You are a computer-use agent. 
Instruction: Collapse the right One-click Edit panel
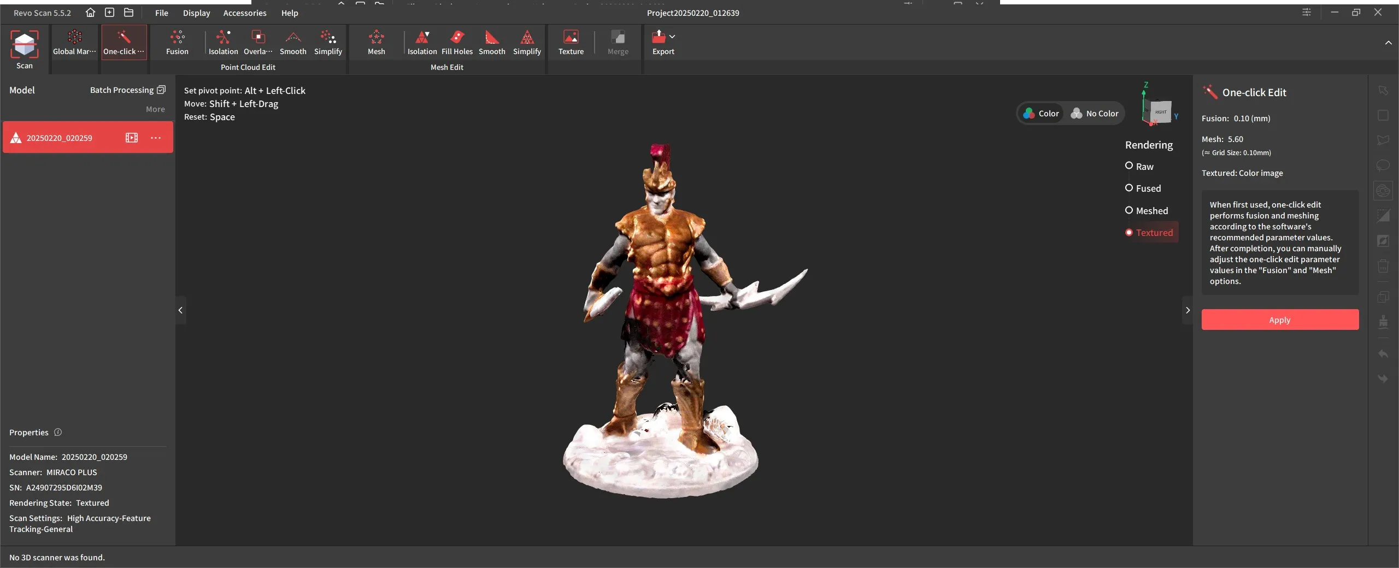click(x=1188, y=310)
